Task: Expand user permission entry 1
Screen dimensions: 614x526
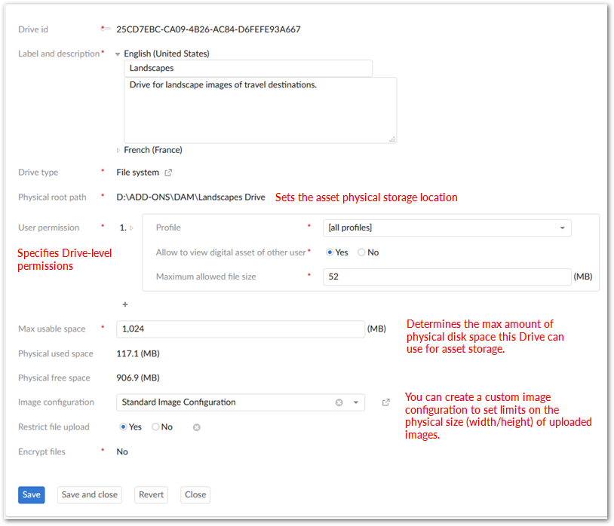Action: [x=131, y=228]
